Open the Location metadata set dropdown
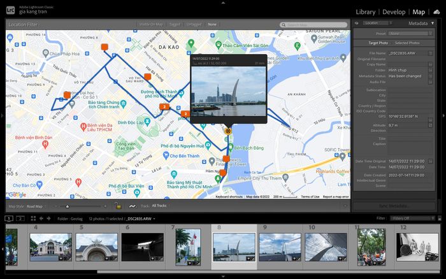Image resolution: width=446 pixels, height=279 pixels. pyautogui.click(x=377, y=23)
